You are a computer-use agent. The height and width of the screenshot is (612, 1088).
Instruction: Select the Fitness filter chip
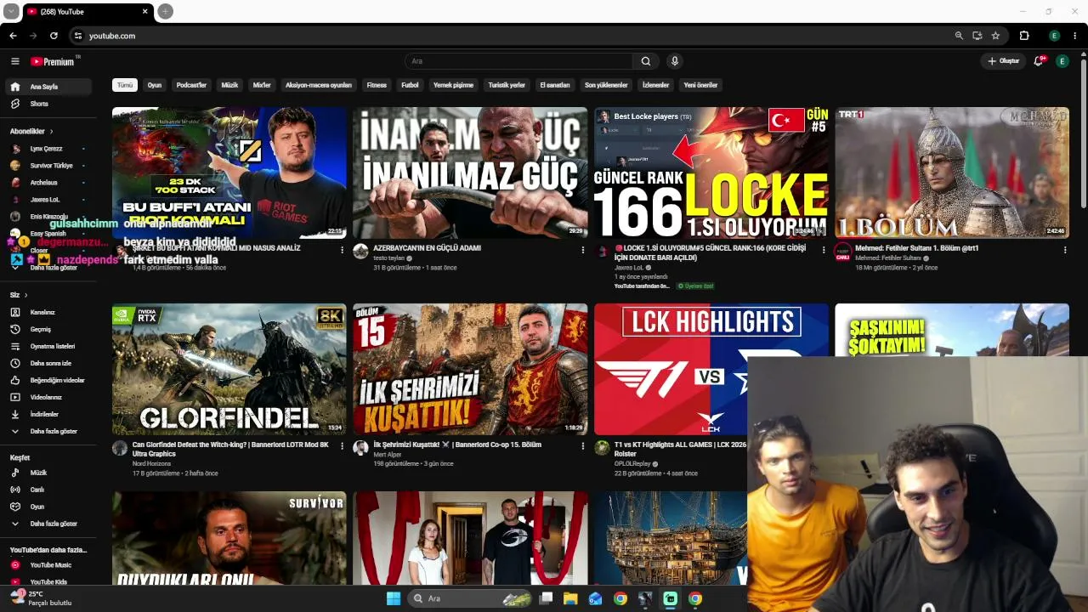[377, 85]
